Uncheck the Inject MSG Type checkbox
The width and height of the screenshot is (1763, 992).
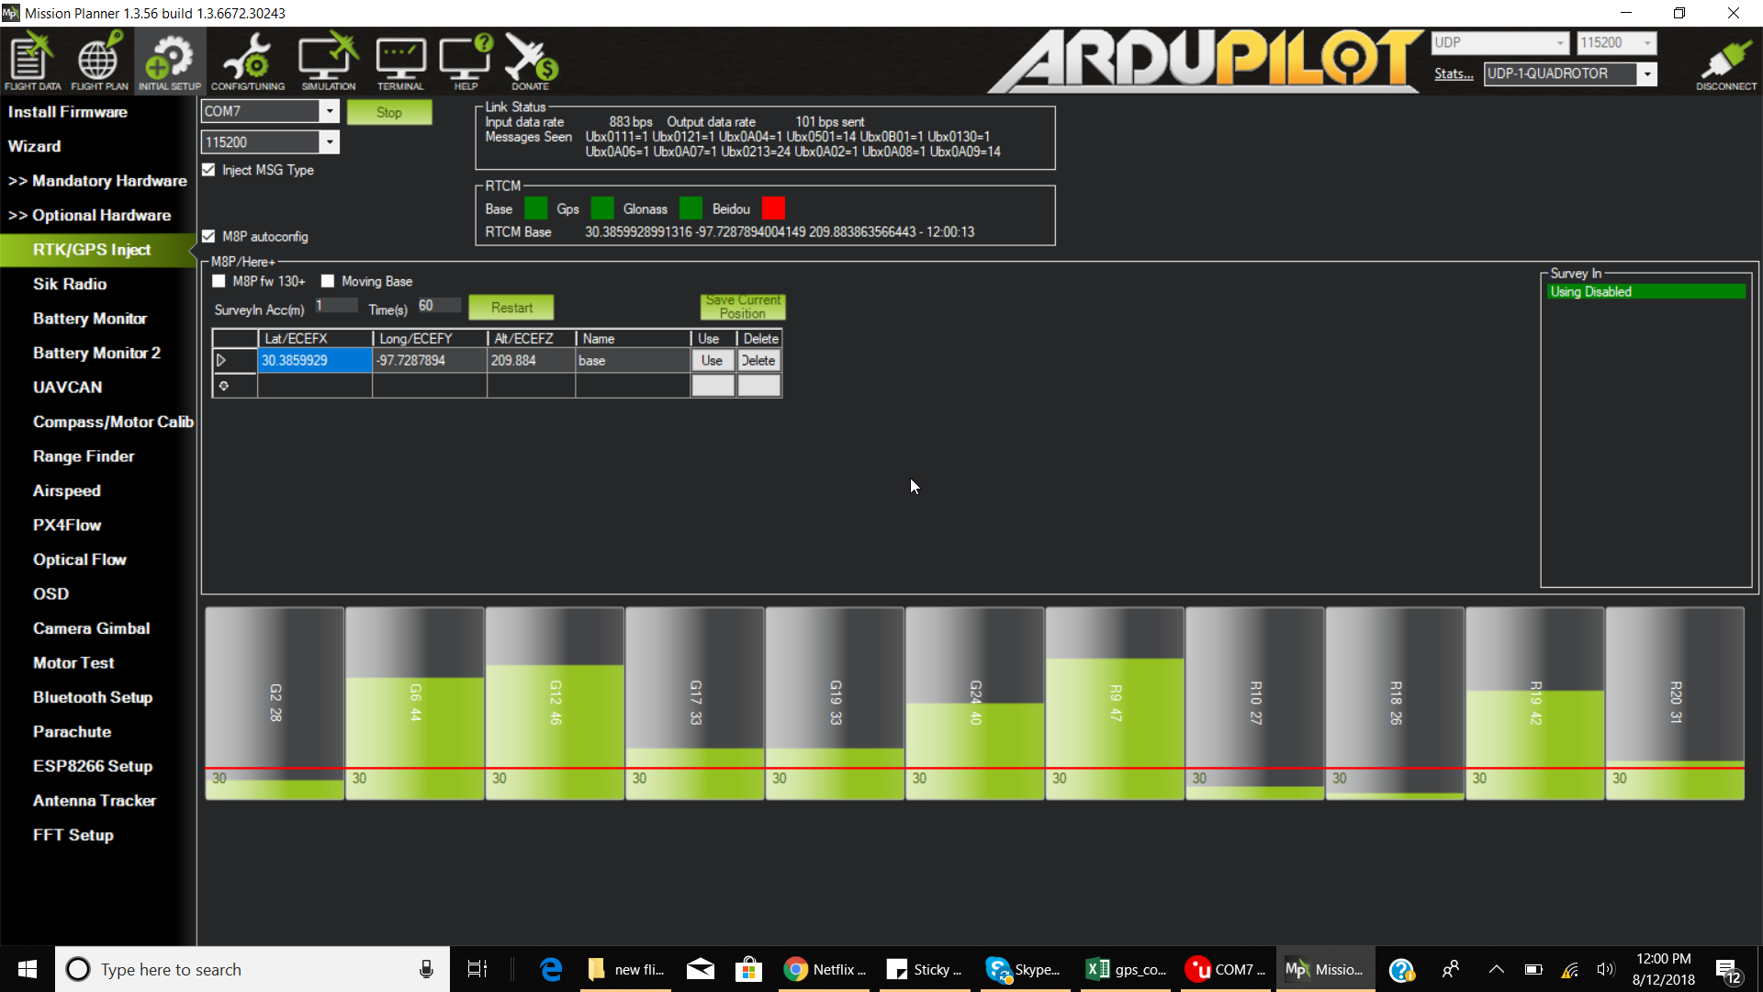coord(208,169)
